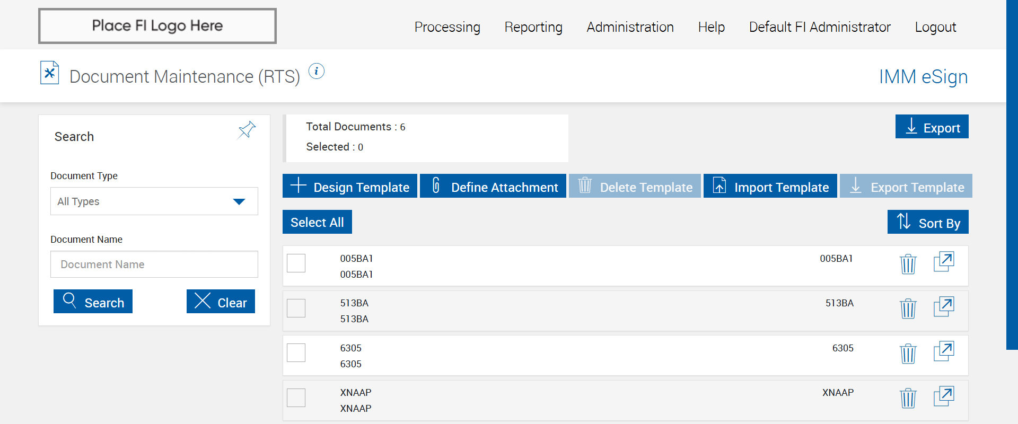Open the Reporting menu
This screenshot has width=1018, height=424.
click(533, 27)
